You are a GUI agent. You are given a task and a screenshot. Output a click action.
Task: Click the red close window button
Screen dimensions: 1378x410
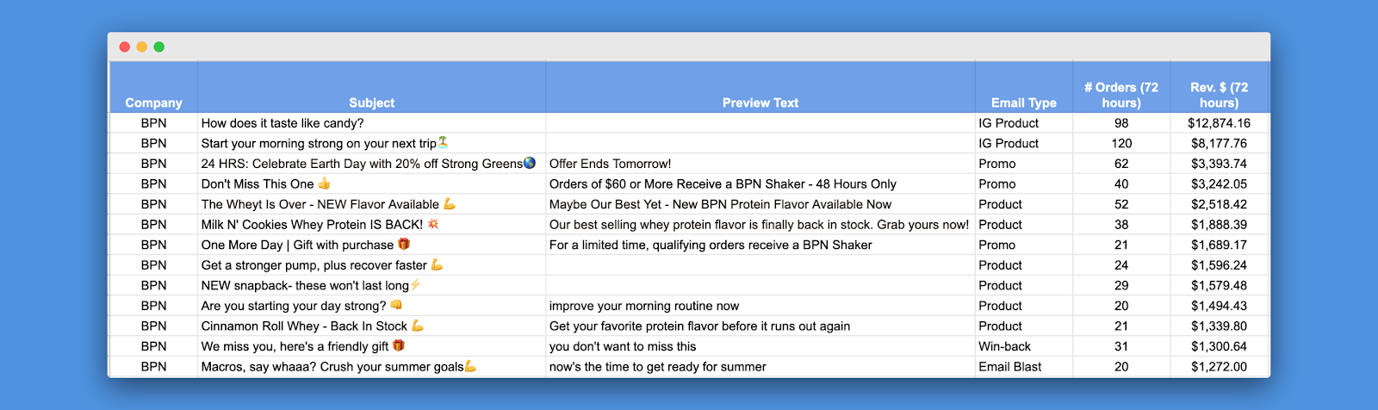click(125, 47)
